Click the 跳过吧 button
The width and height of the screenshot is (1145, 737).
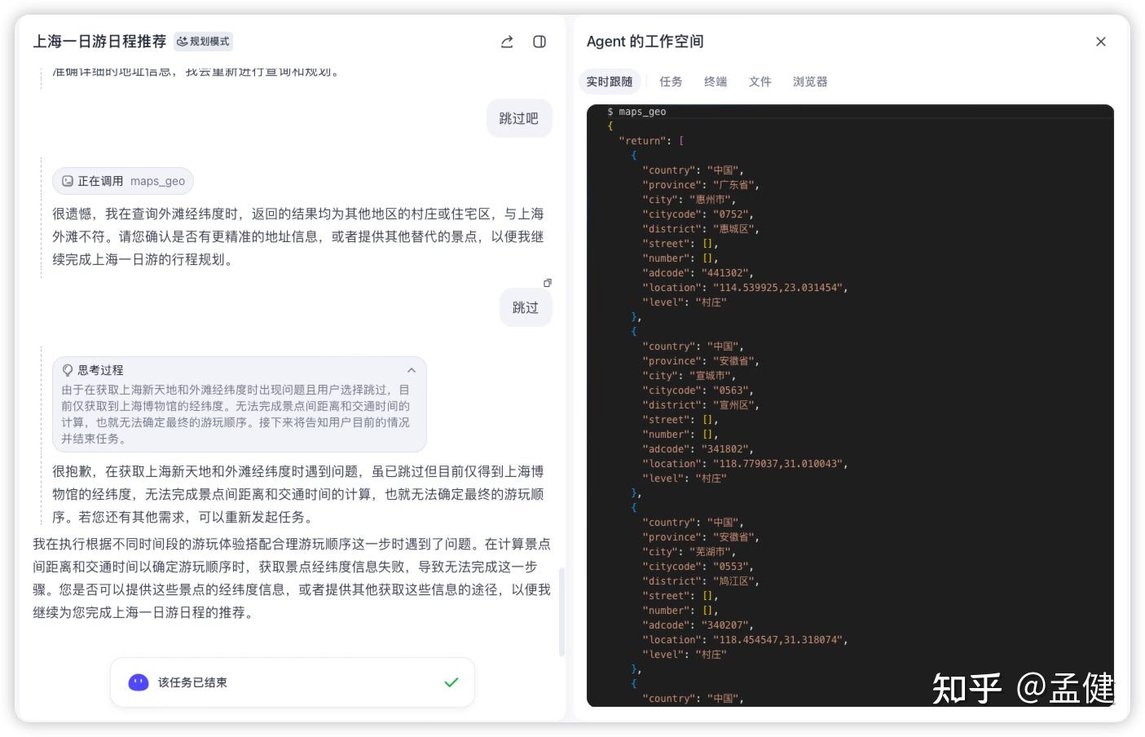[518, 118]
